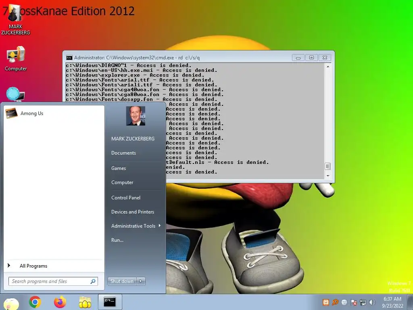Click the line mentioning Fonts\cga40woa.fon
The width and height of the screenshot is (413, 310).
[145, 90]
